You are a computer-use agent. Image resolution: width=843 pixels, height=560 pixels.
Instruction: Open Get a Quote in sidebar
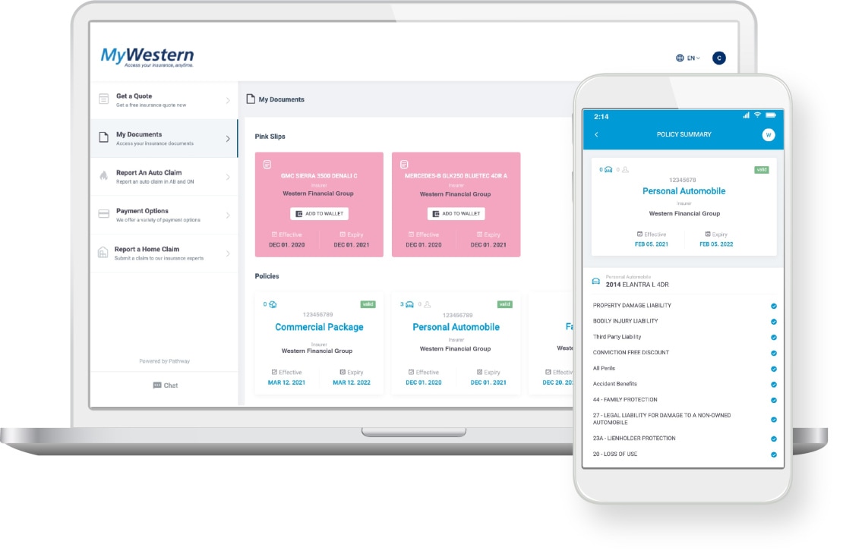[164, 100]
